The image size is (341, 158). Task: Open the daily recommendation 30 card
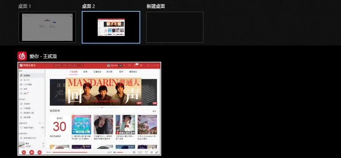point(59,125)
